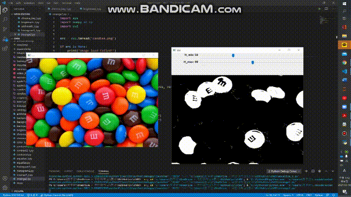The height and width of the screenshot is (197, 351).
Task: Switch to brightness_1.py editor tab
Action: [92, 9]
